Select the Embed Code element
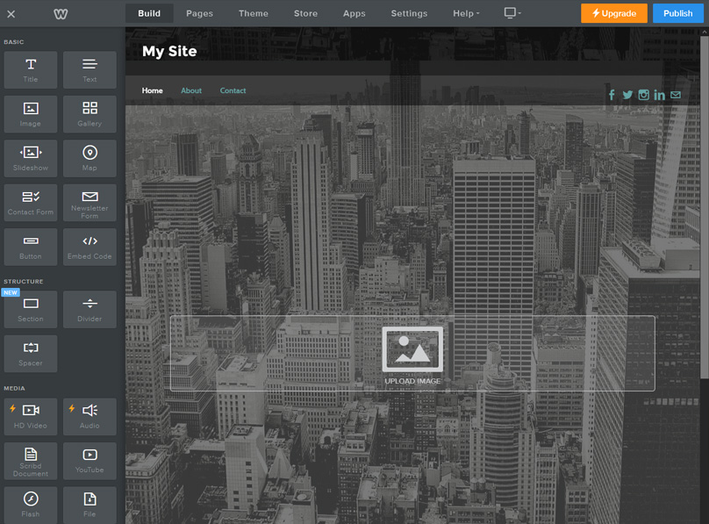The width and height of the screenshot is (709, 524). pos(90,247)
